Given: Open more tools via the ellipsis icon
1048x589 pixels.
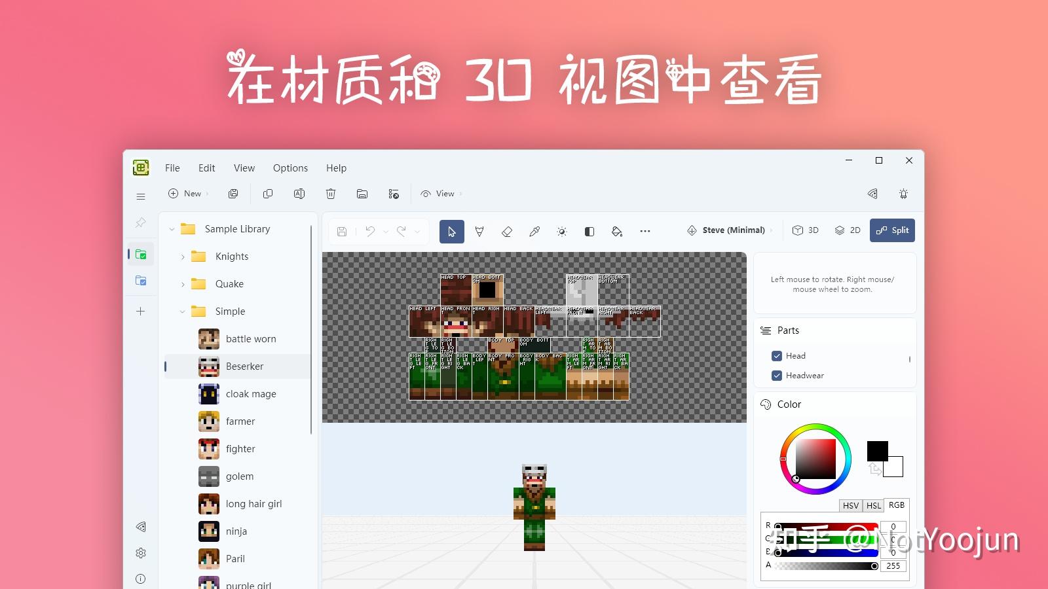Looking at the screenshot, I should (x=645, y=230).
